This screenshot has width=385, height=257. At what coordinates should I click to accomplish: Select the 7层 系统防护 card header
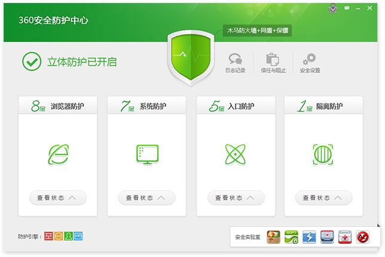coord(146,106)
